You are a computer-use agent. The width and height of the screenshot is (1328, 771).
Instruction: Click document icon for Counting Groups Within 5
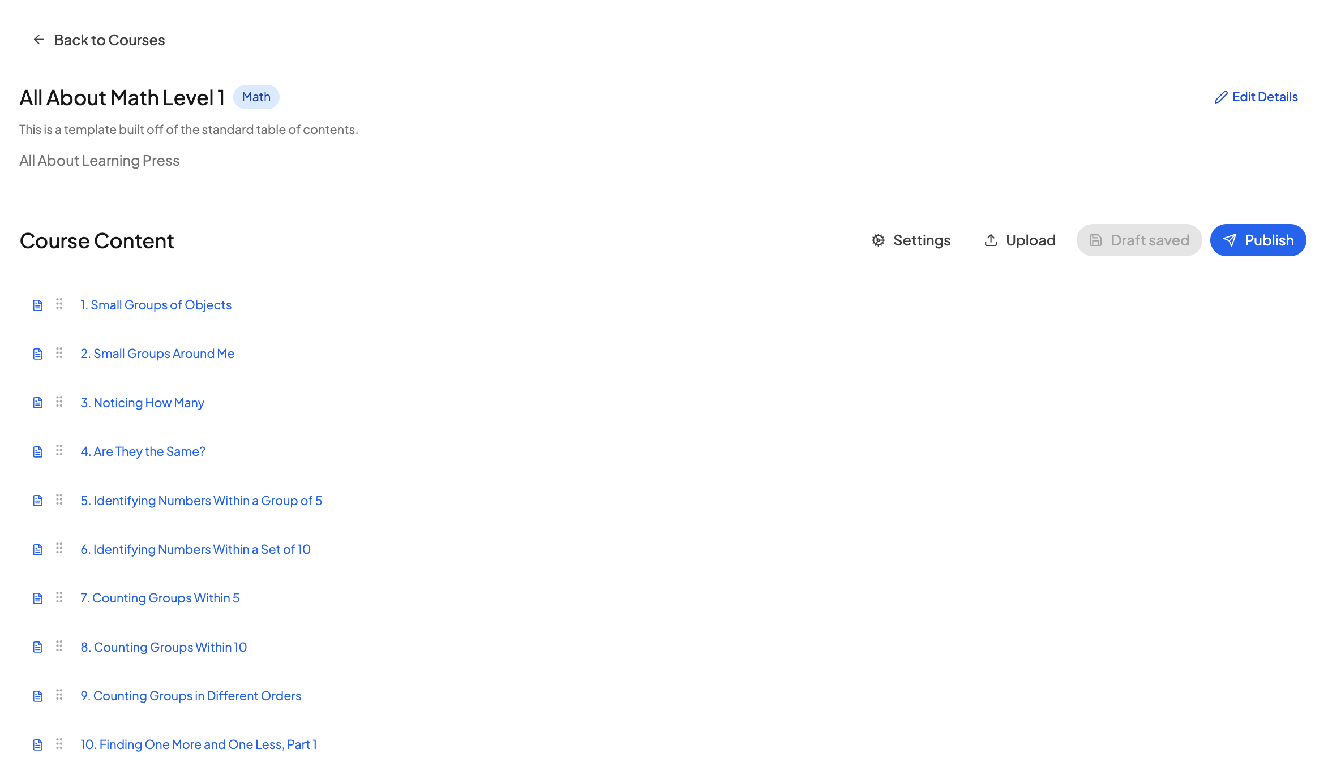pyautogui.click(x=38, y=598)
